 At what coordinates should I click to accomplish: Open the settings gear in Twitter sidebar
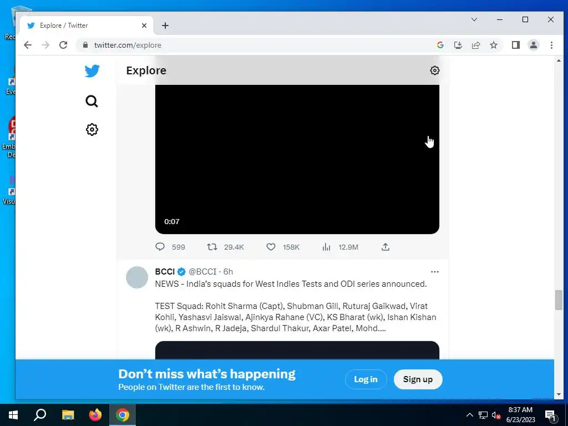(x=92, y=129)
